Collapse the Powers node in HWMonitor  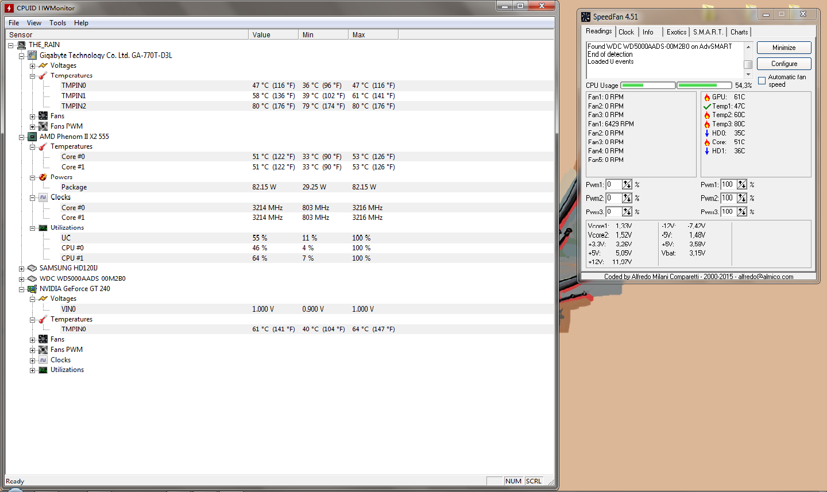(x=32, y=177)
